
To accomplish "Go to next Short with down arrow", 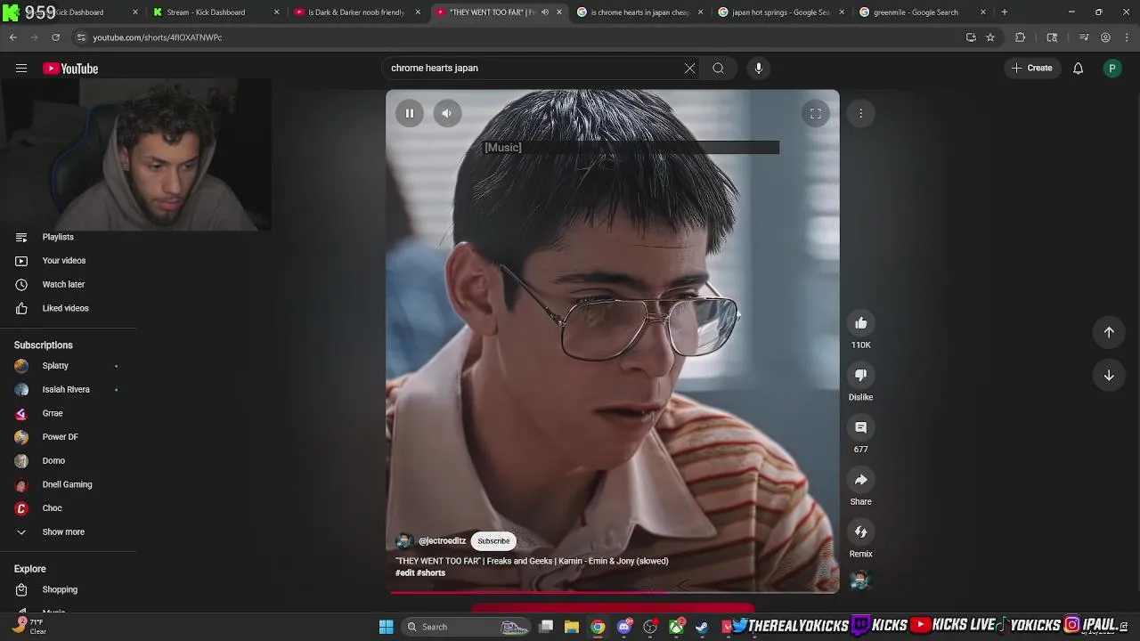I will [1109, 376].
